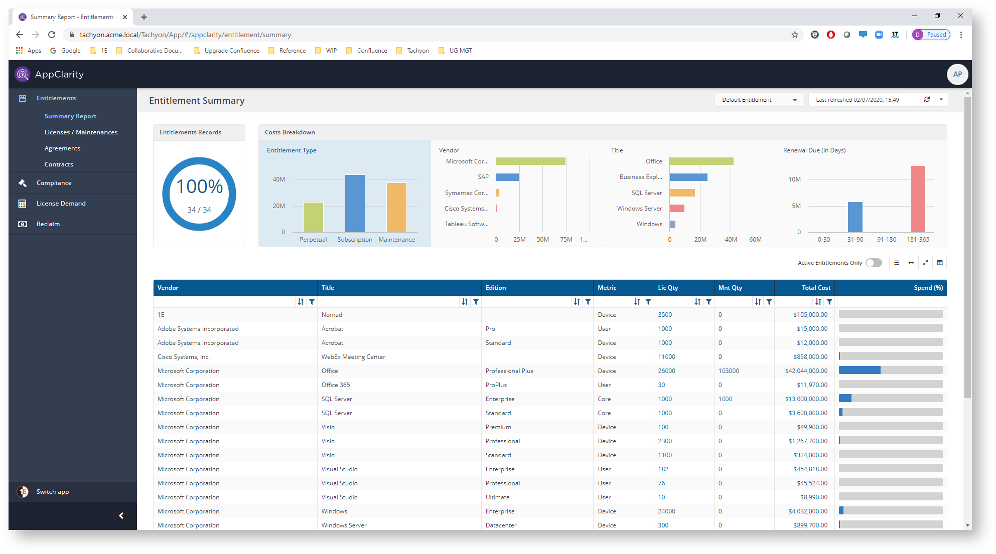
Task: Click the Paused profile button
Action: (931, 35)
